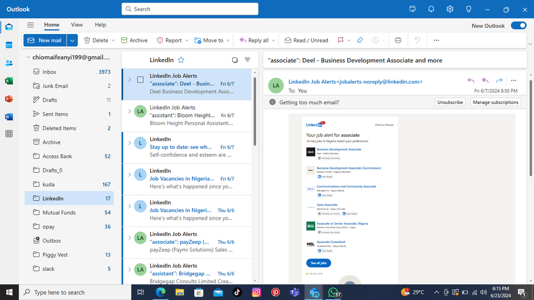Image resolution: width=534 pixels, height=300 pixels.
Task: Expand the ribbon using far-right chevron
Action: (530, 44)
